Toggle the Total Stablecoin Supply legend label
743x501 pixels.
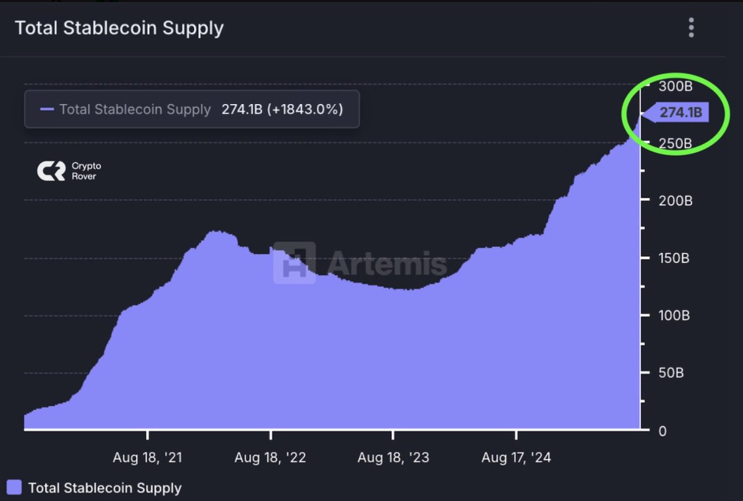click(105, 487)
